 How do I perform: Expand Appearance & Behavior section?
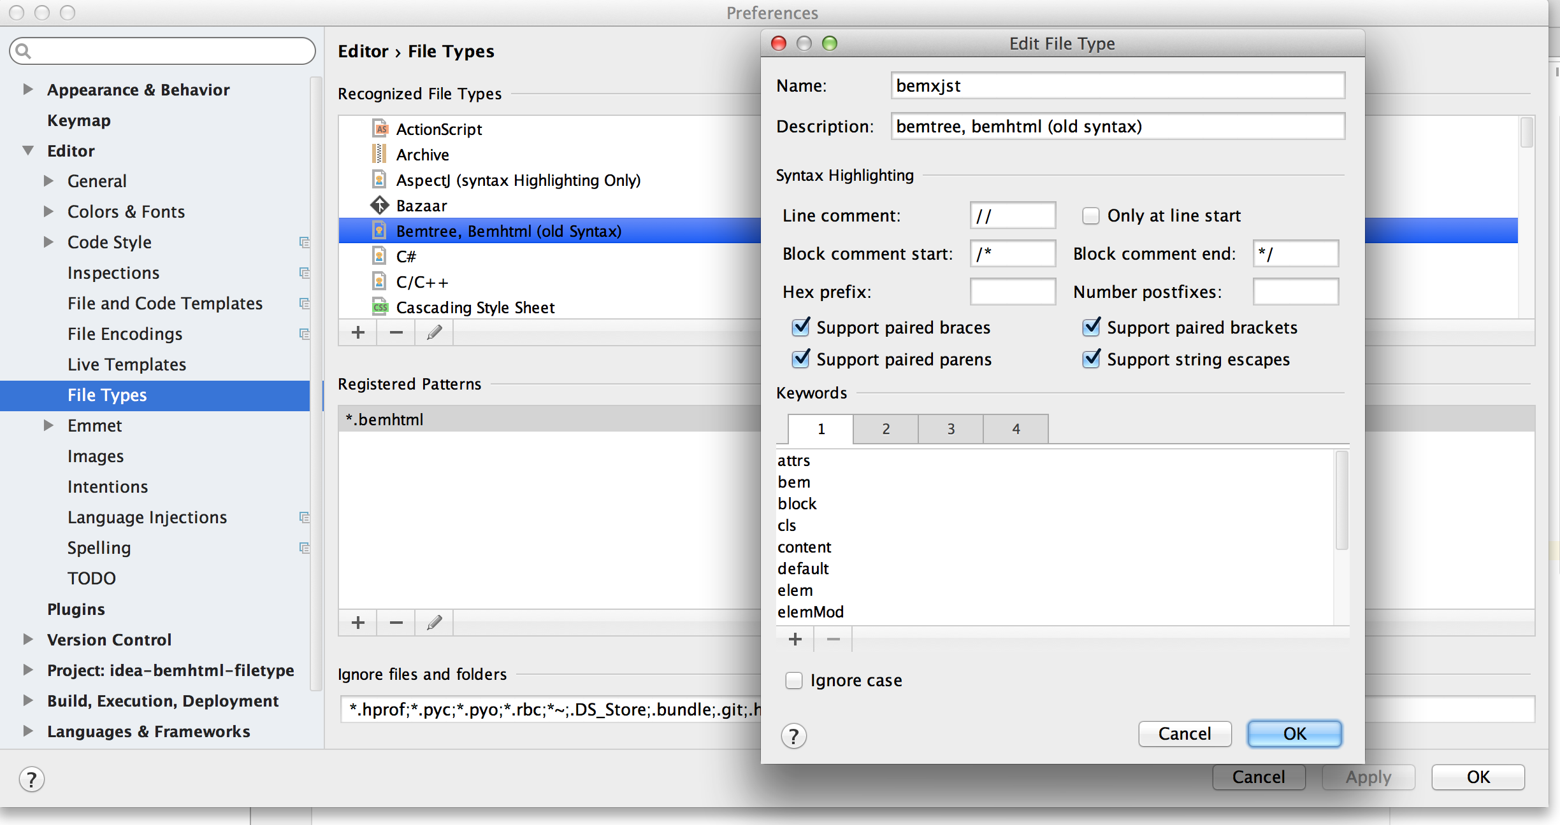(27, 89)
